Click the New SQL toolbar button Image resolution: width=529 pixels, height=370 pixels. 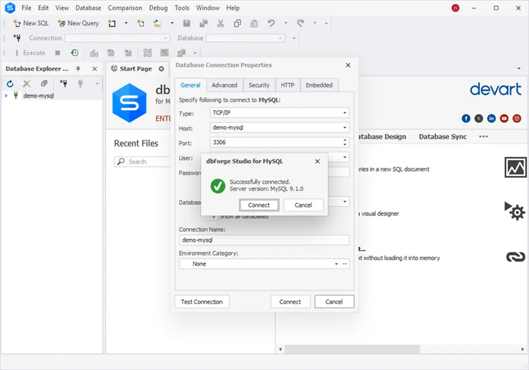31,23
